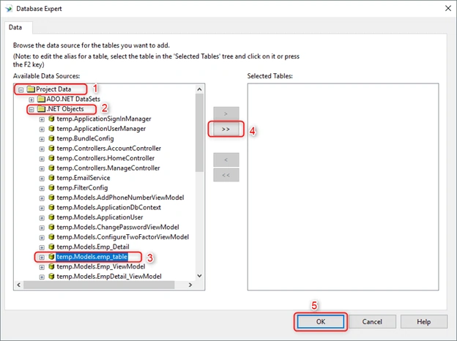Click the temp.Models.emp_table object icon
This screenshot has width=457, height=341.
(51, 257)
